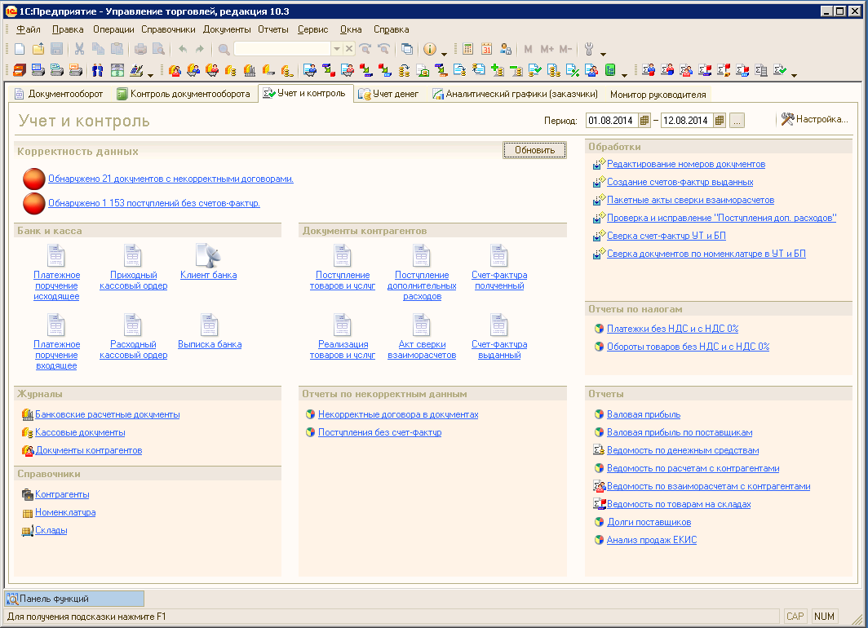Open the Валовая прибыль по поставщикам report

679,432
